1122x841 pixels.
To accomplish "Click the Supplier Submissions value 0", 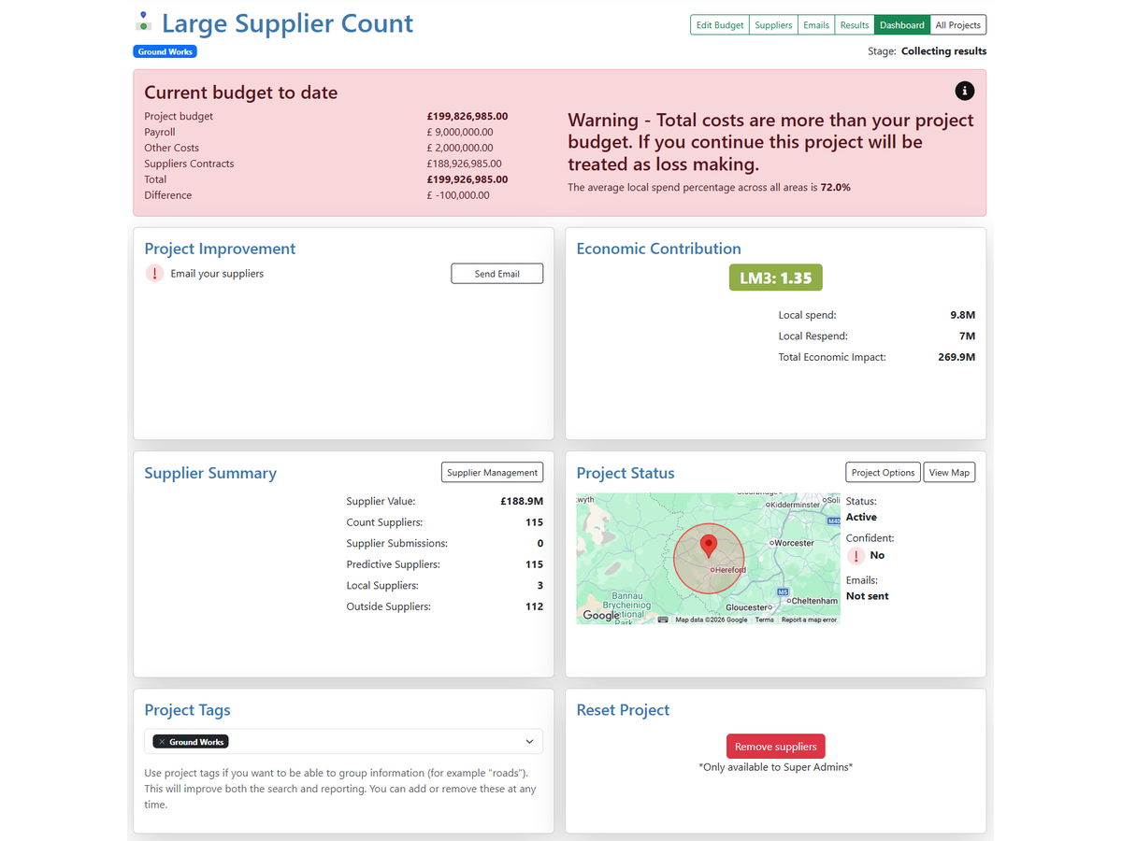I will pos(540,544).
